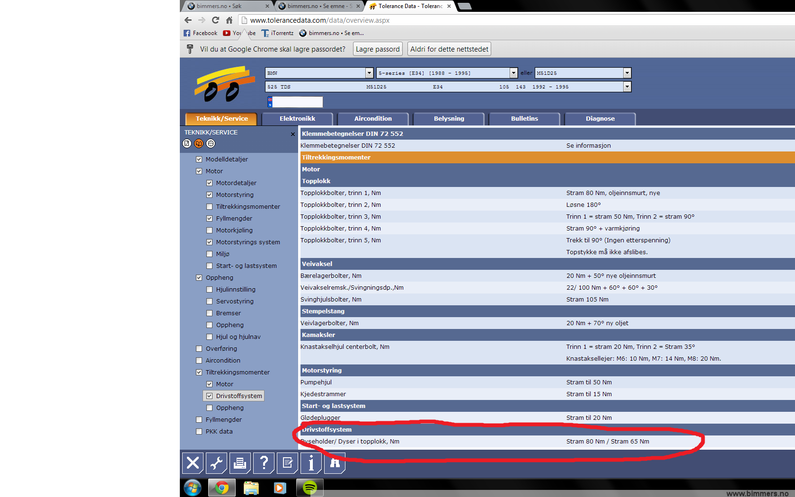
Task: Open the Windows Start button
Action: click(x=193, y=488)
